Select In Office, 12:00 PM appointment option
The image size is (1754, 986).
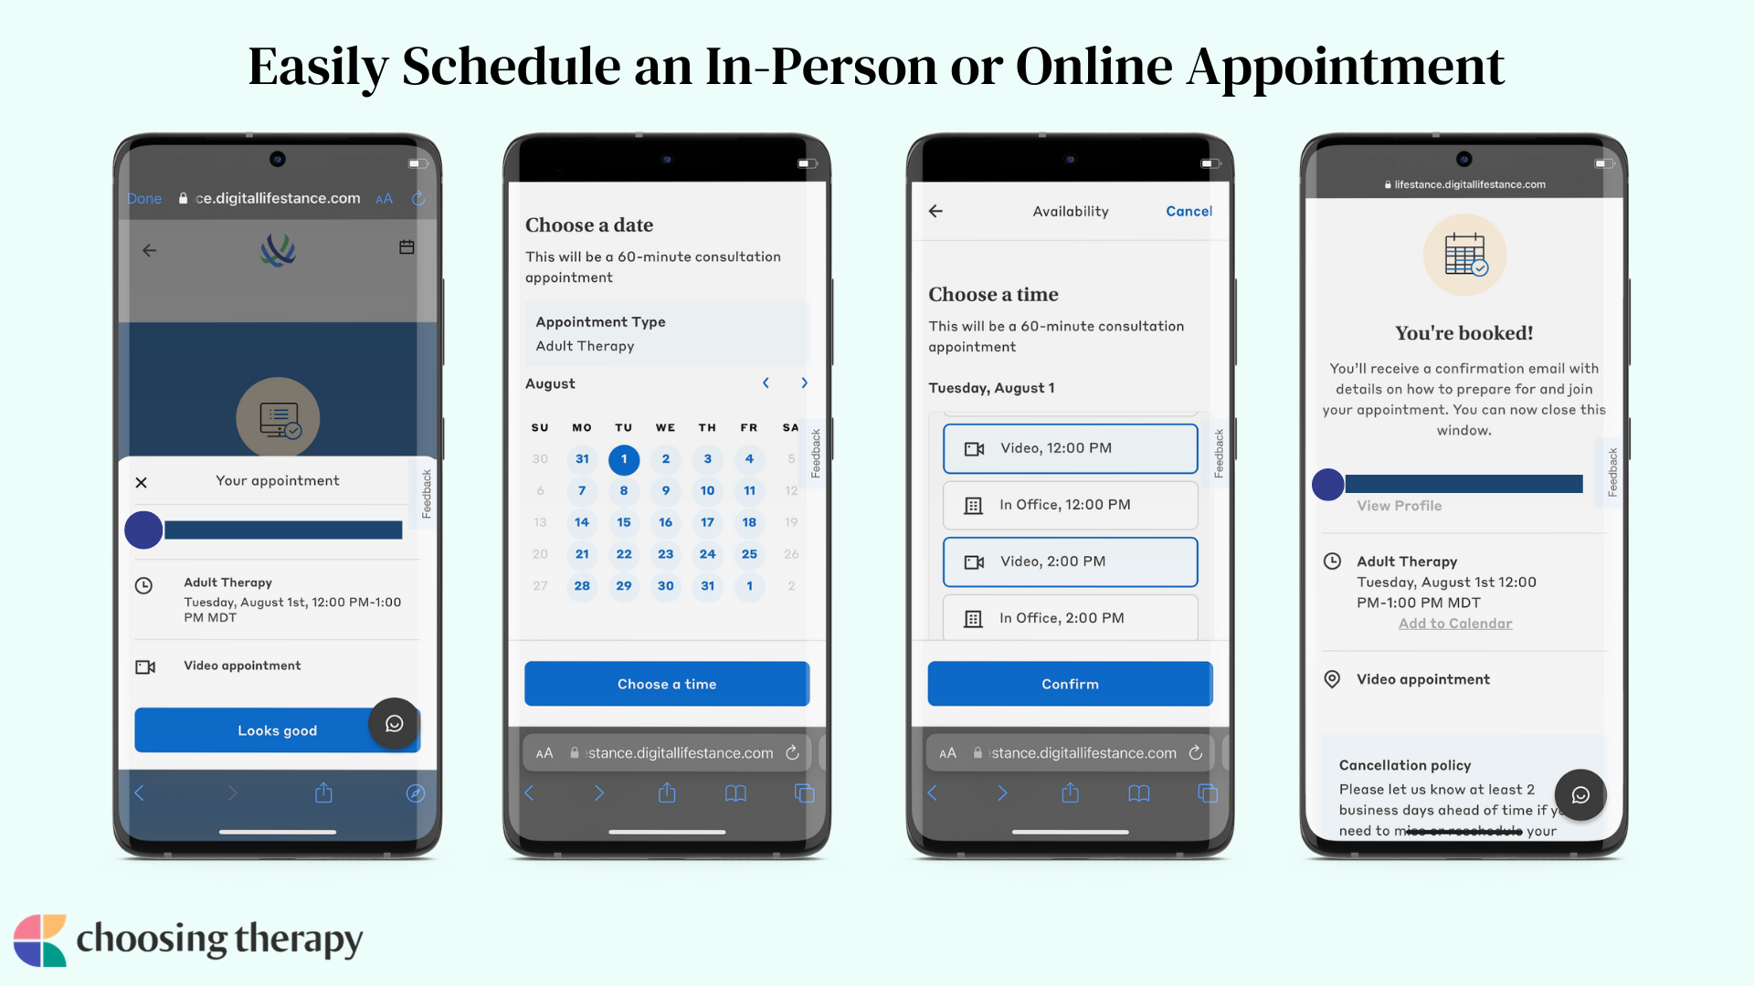[x=1067, y=505]
